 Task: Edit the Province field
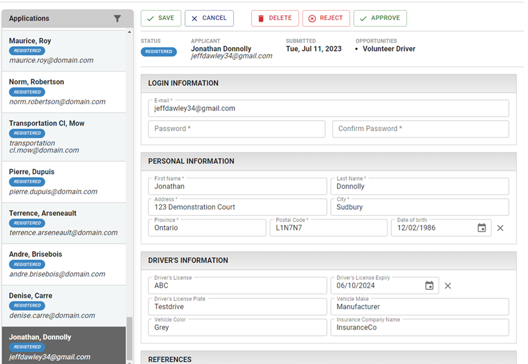click(x=207, y=228)
